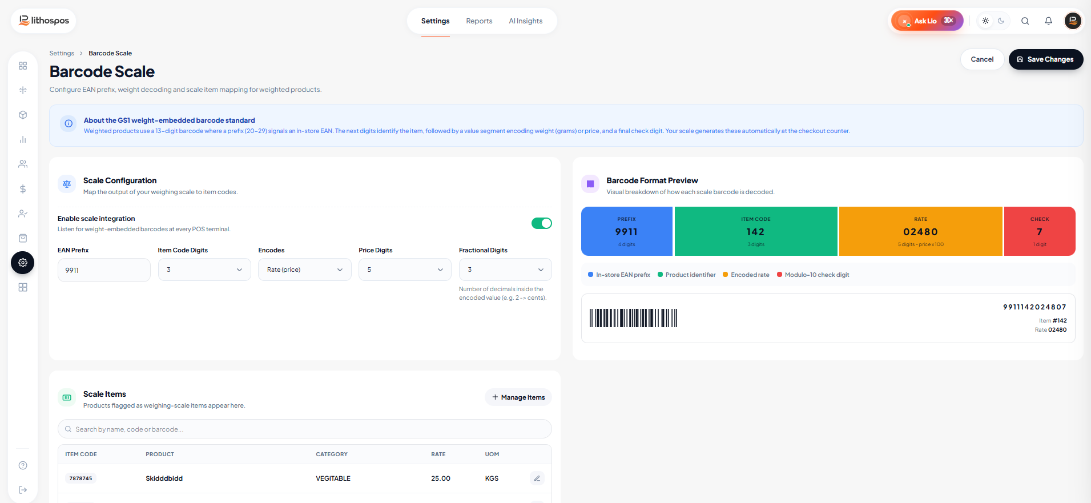This screenshot has width=1091, height=503.
Task: Expand the Fractional Digits dropdown
Action: pyautogui.click(x=505, y=269)
